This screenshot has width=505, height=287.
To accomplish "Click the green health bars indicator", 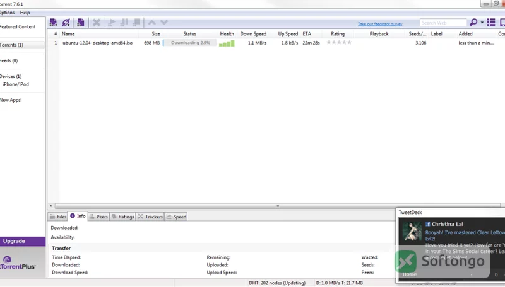I will [227, 43].
